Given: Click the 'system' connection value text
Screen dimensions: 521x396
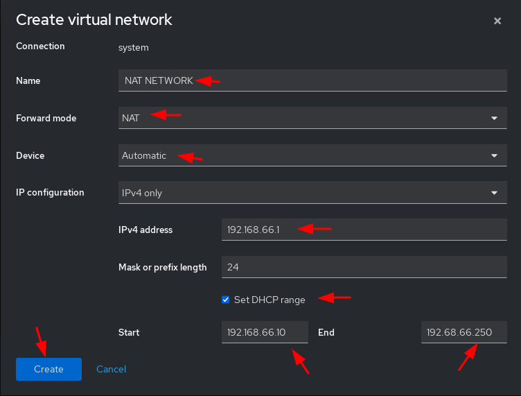Looking at the screenshot, I should tap(134, 48).
